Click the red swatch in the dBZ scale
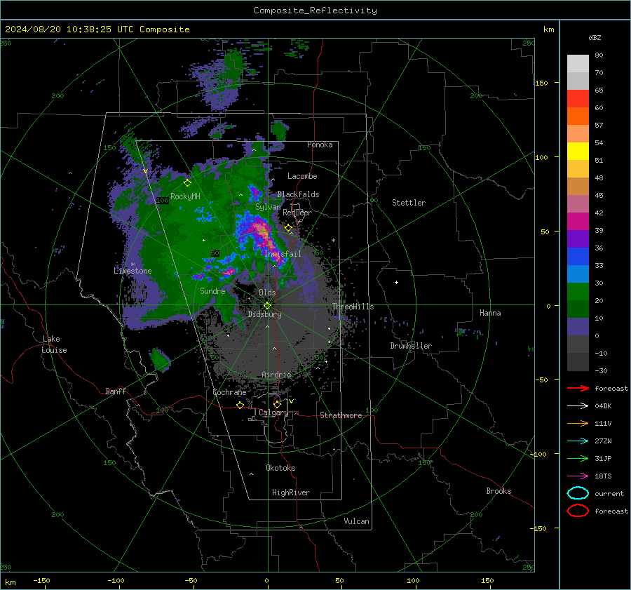The image size is (631, 590). pyautogui.click(x=578, y=99)
